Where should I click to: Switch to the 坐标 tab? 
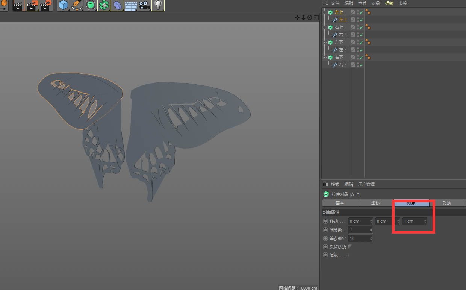[x=375, y=203]
